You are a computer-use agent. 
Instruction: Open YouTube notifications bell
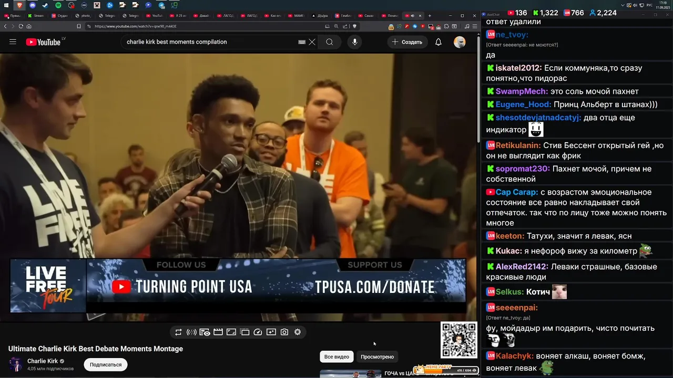439,42
